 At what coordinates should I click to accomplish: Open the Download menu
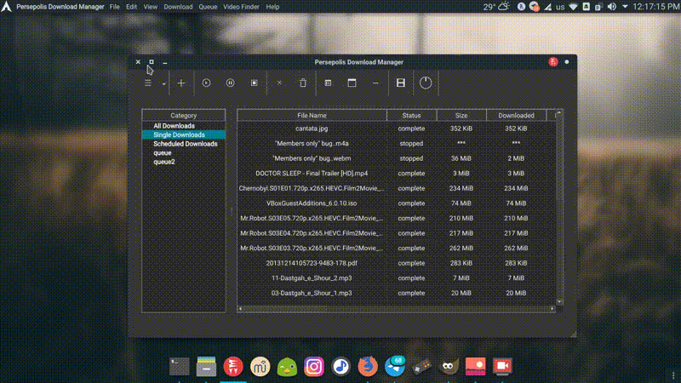tap(178, 7)
